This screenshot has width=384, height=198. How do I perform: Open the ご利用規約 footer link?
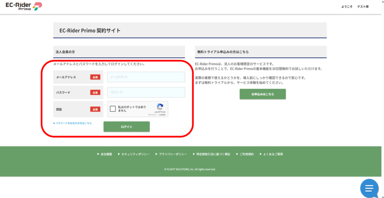[x=246, y=154]
